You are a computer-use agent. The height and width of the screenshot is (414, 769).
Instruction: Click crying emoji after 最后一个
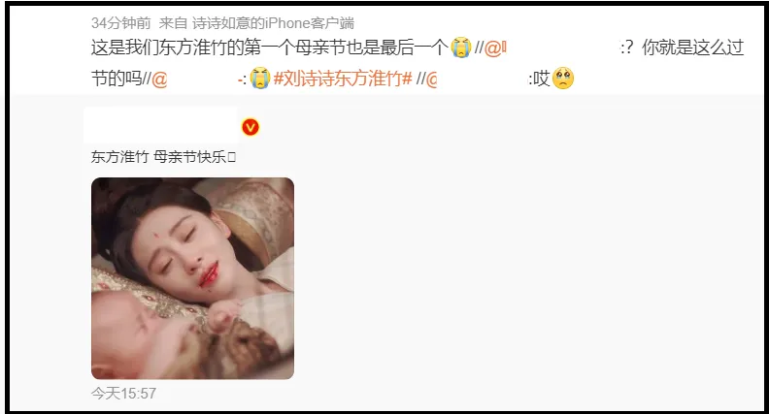[x=461, y=48]
